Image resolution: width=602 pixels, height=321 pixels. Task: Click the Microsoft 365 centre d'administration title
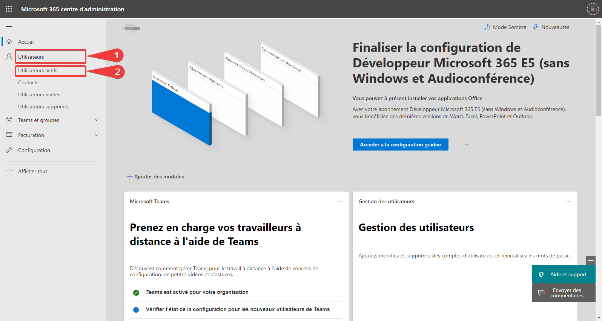pos(72,9)
